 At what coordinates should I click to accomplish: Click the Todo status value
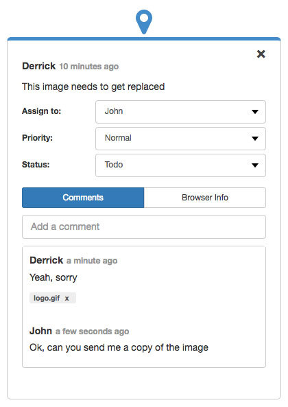[114, 165]
